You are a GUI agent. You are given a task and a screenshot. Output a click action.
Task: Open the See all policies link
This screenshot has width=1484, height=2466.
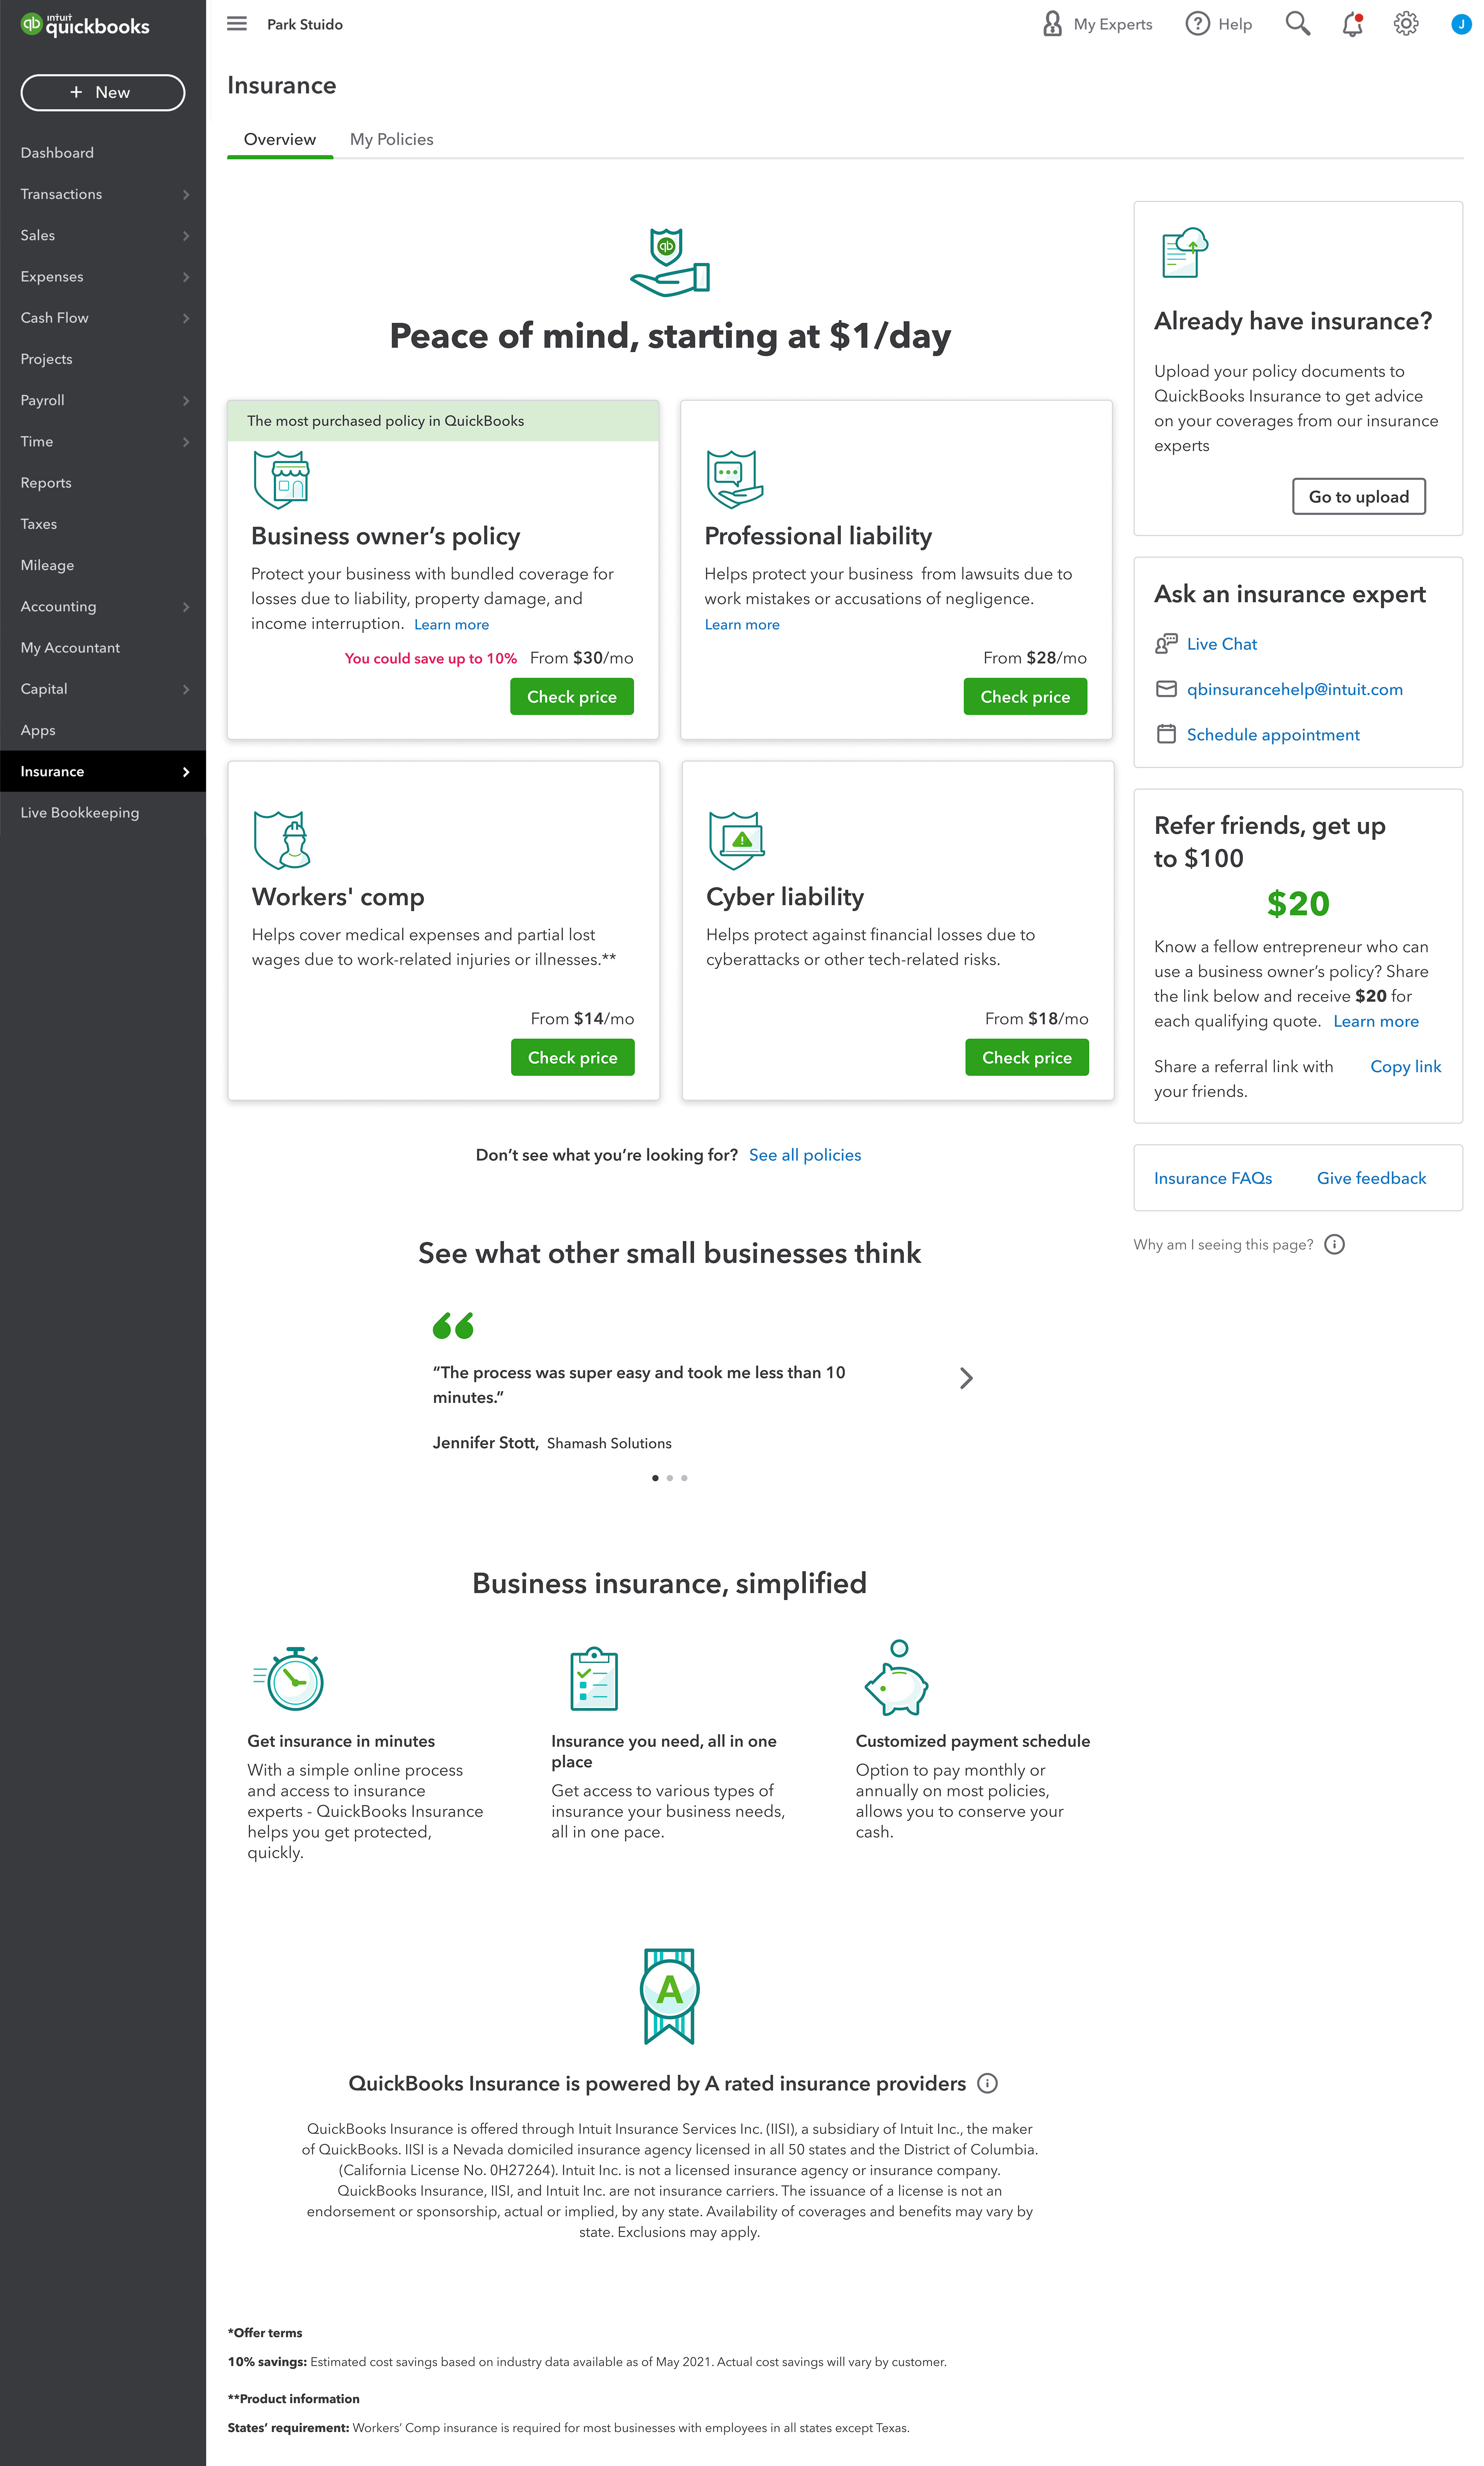(805, 1155)
